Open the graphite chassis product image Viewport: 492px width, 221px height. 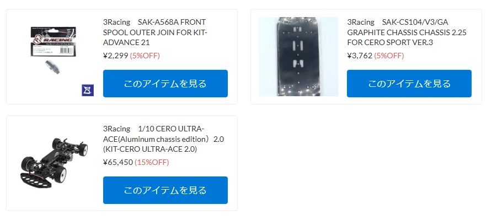pyautogui.click(x=298, y=57)
